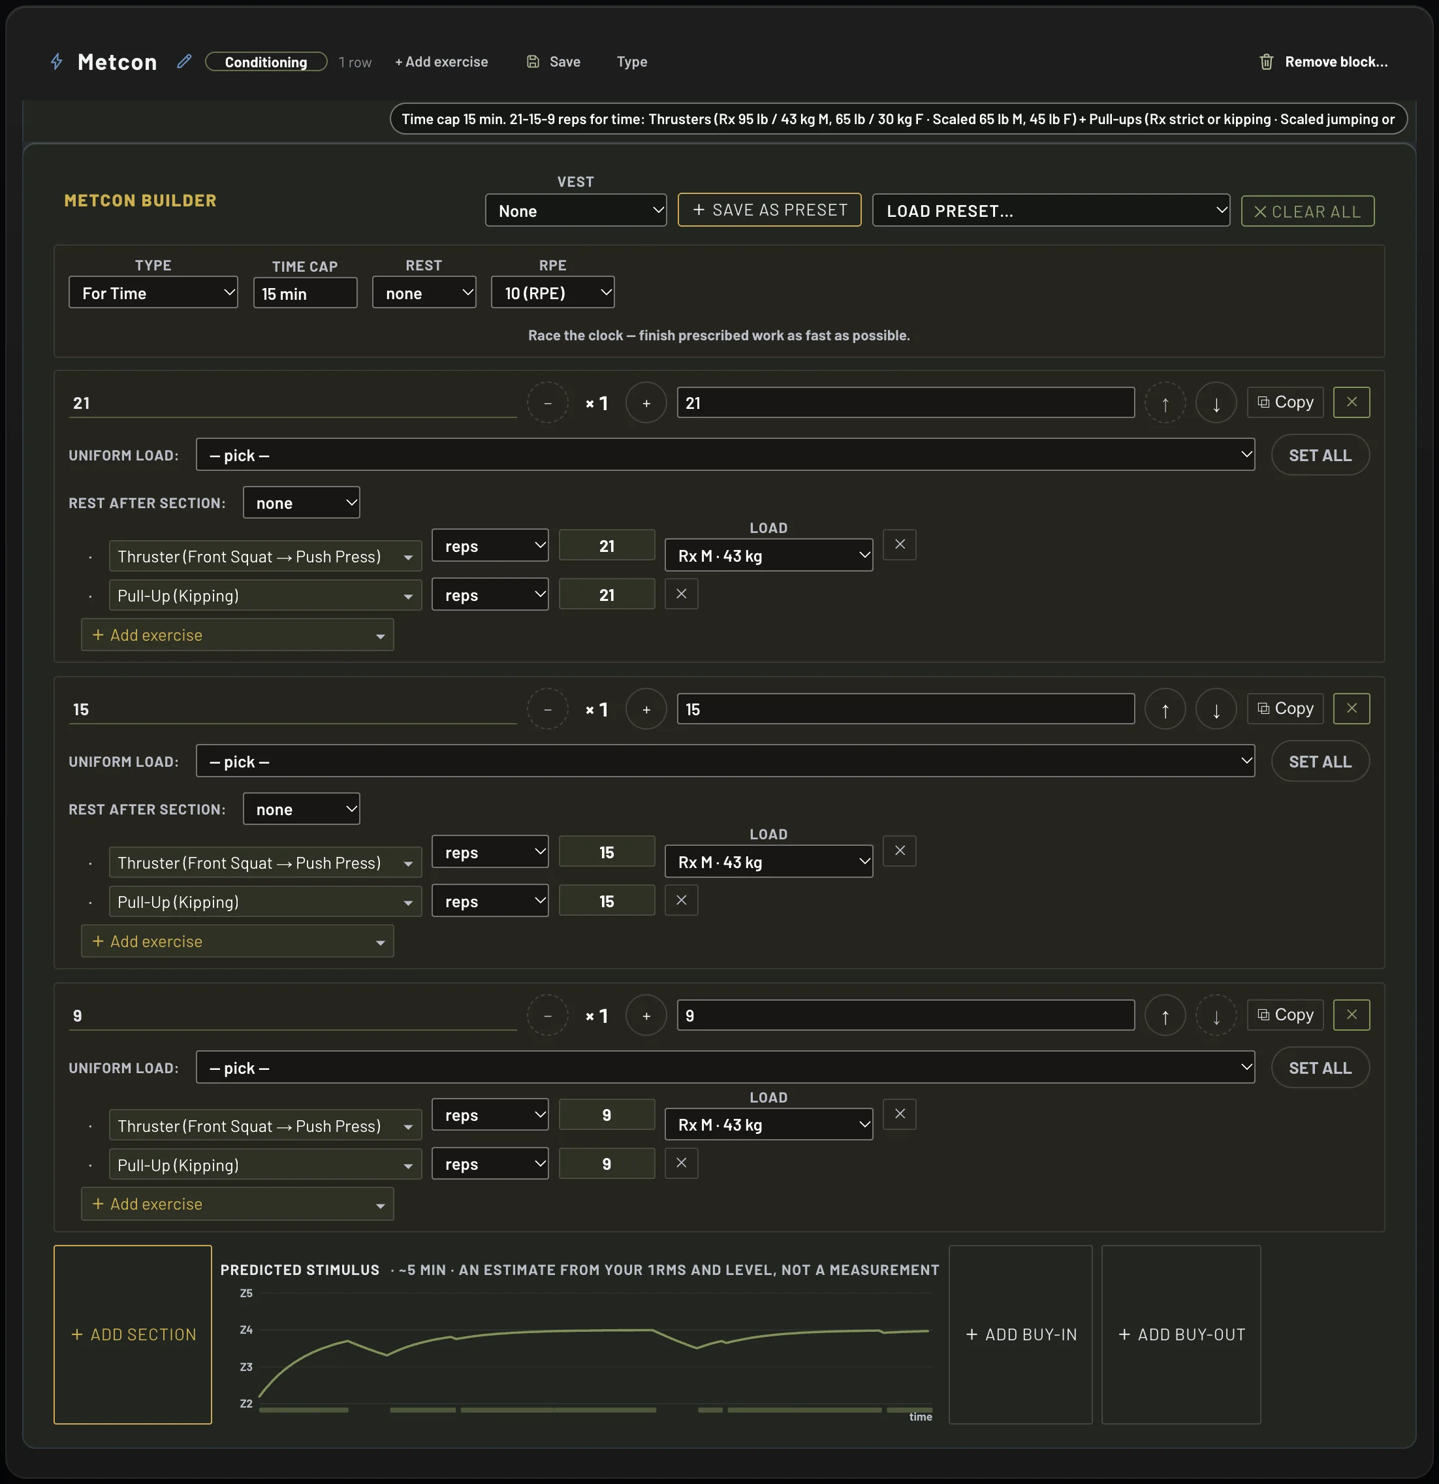Click Save as Preset button

click(x=769, y=210)
